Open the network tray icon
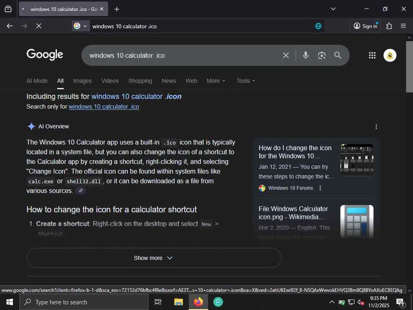 (351, 302)
